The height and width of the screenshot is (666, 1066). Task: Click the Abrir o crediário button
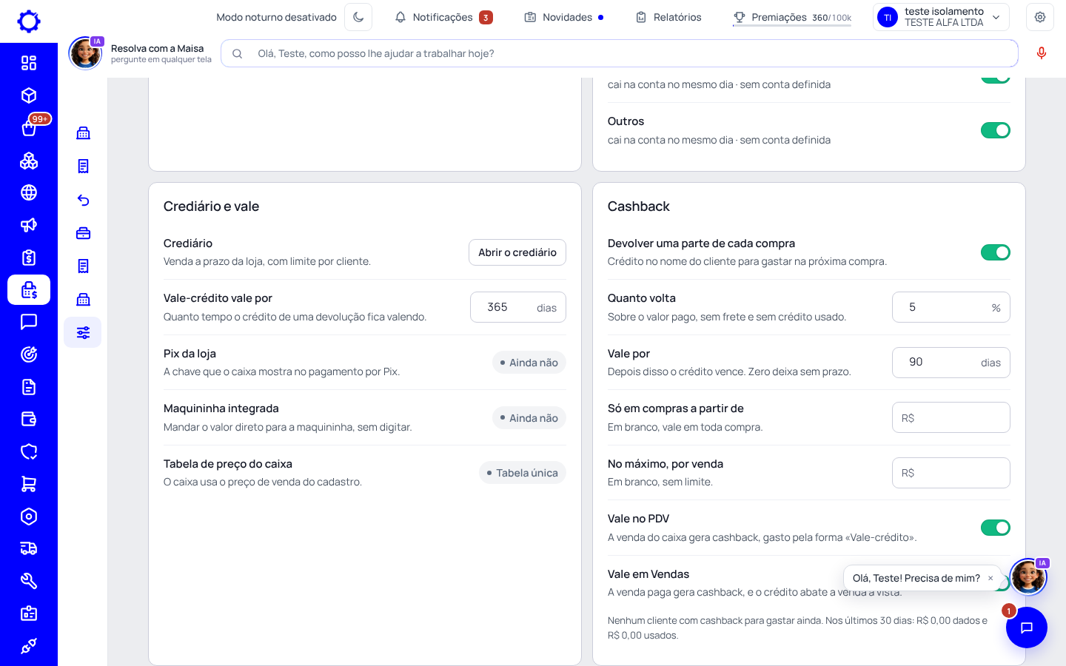(x=517, y=252)
